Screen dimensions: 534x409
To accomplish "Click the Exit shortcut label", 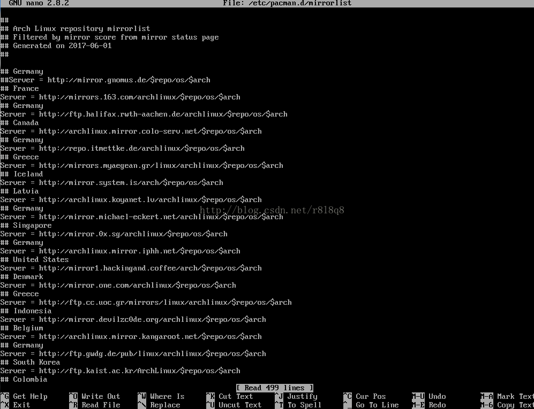I will coord(21,405).
